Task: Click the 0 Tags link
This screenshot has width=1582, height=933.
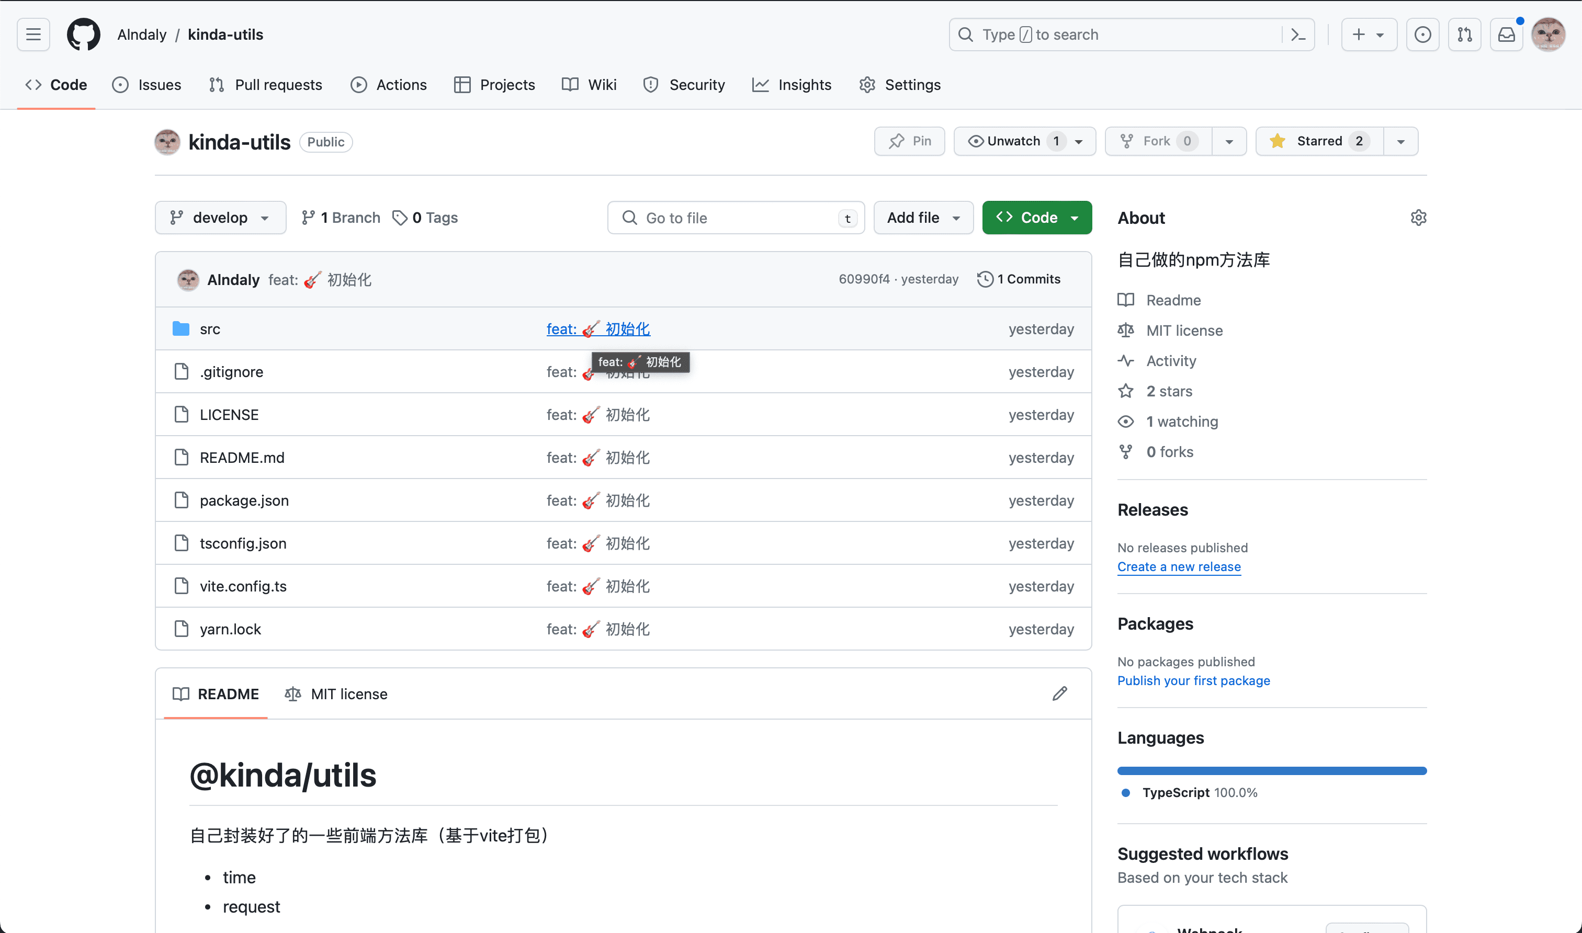Action: click(425, 218)
